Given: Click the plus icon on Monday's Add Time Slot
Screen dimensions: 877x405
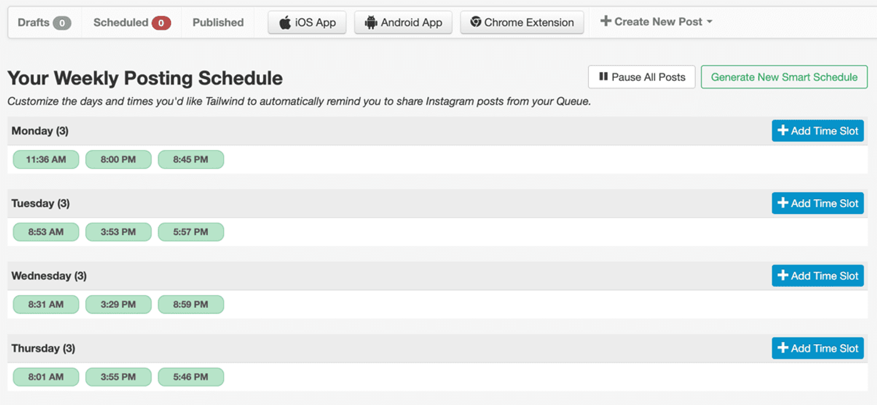Looking at the screenshot, I should 782,130.
